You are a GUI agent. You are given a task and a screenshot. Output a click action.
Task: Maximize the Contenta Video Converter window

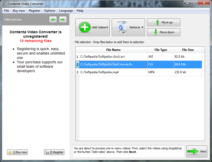point(194,3)
